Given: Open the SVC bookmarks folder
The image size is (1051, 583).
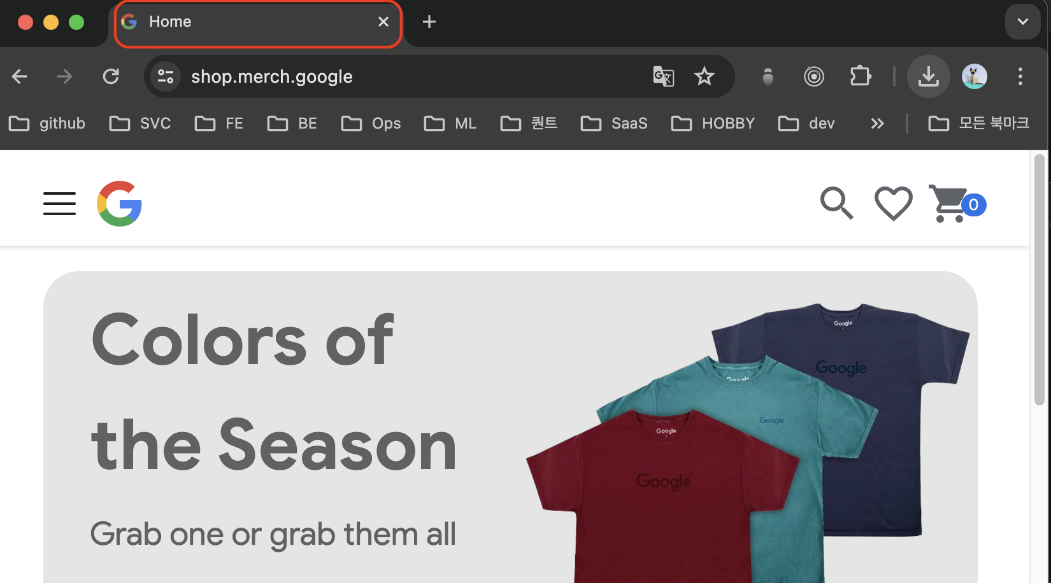Looking at the screenshot, I should [x=140, y=123].
